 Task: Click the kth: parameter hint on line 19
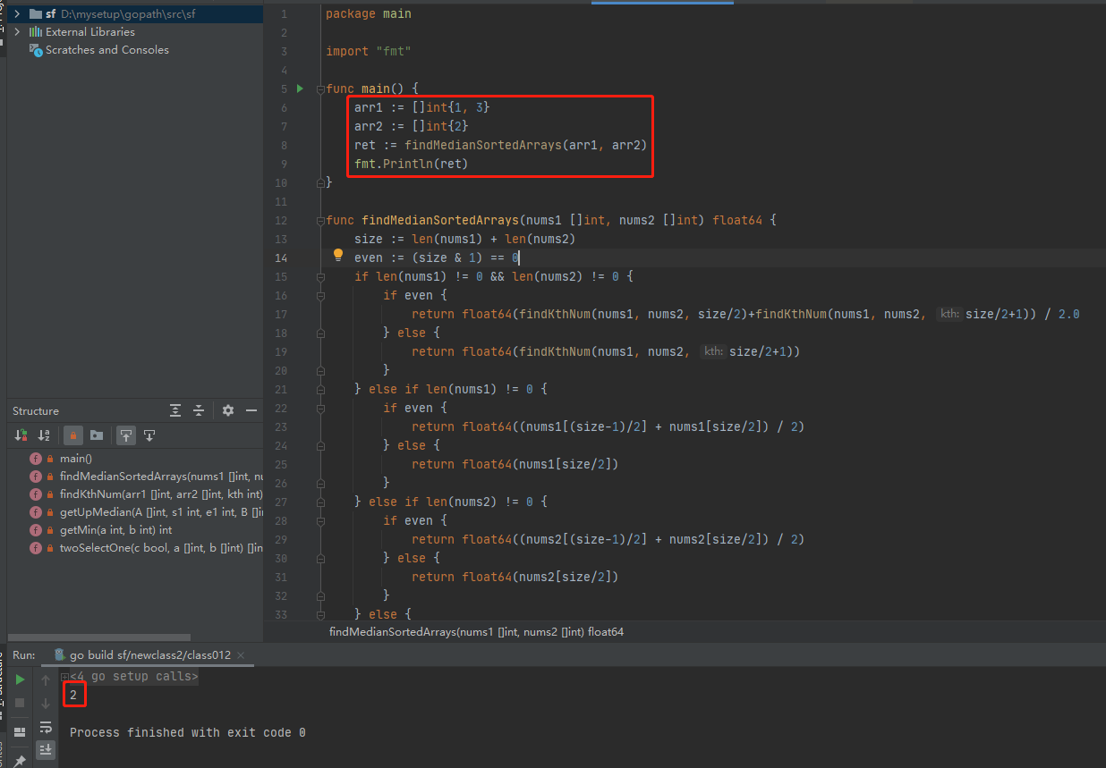coord(713,351)
